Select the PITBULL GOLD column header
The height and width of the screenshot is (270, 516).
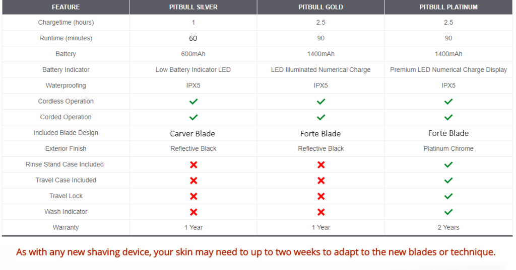coord(321,7)
